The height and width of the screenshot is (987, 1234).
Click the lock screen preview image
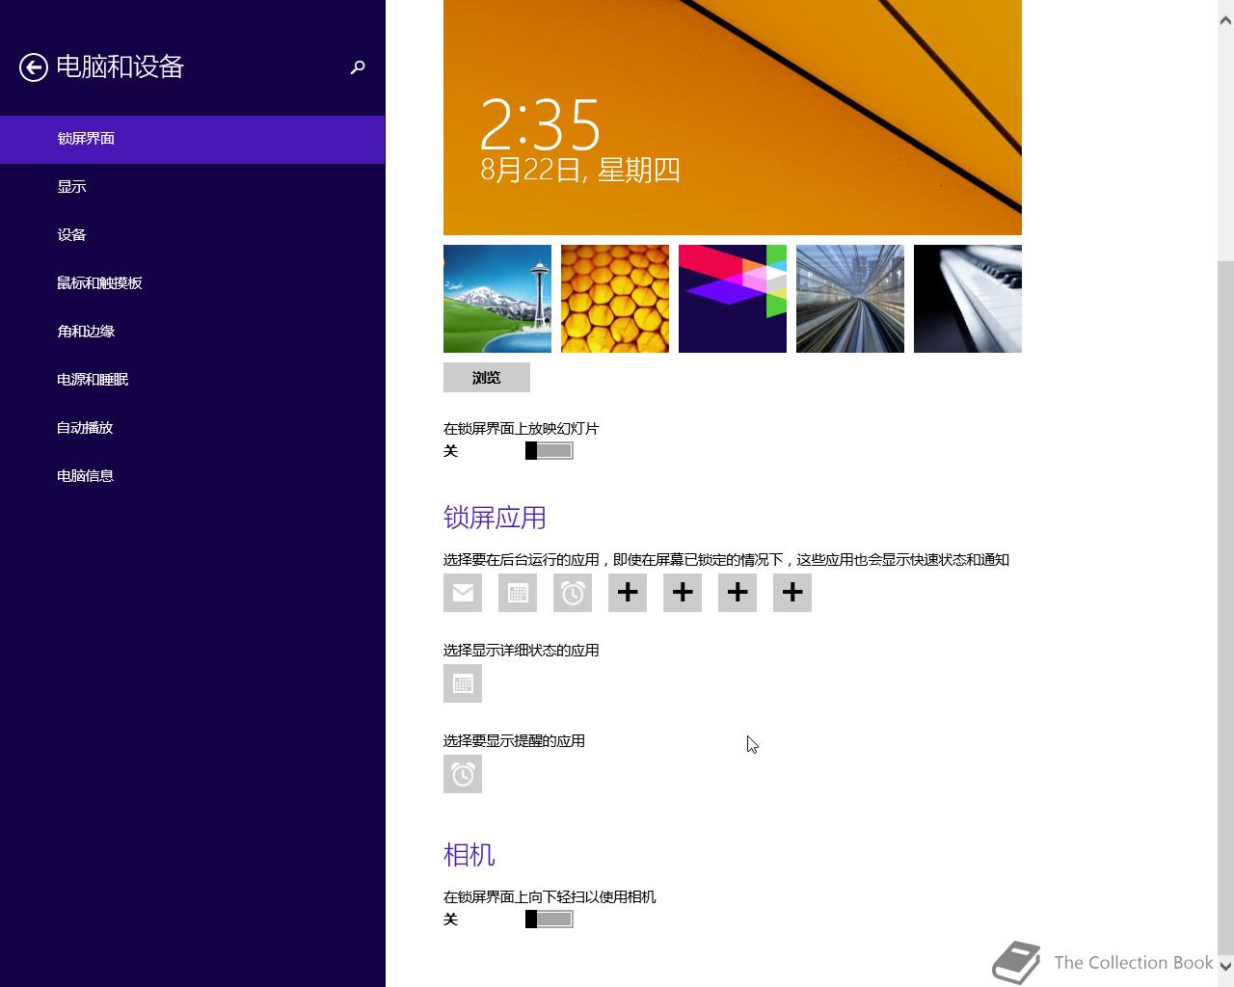pyautogui.click(x=733, y=118)
